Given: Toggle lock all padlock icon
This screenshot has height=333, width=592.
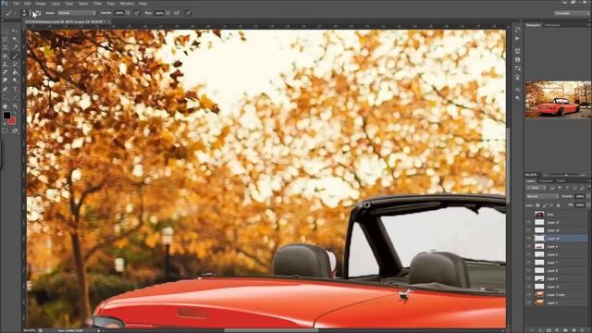Looking at the screenshot, I should tap(558, 205).
